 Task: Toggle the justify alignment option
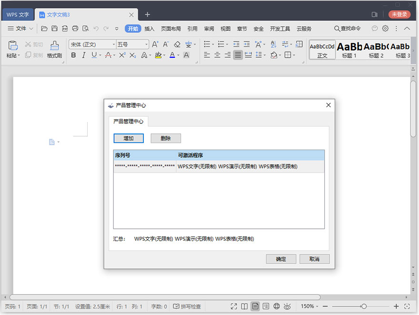point(237,55)
